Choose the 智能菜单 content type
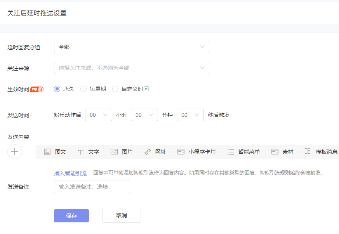 (x=243, y=152)
